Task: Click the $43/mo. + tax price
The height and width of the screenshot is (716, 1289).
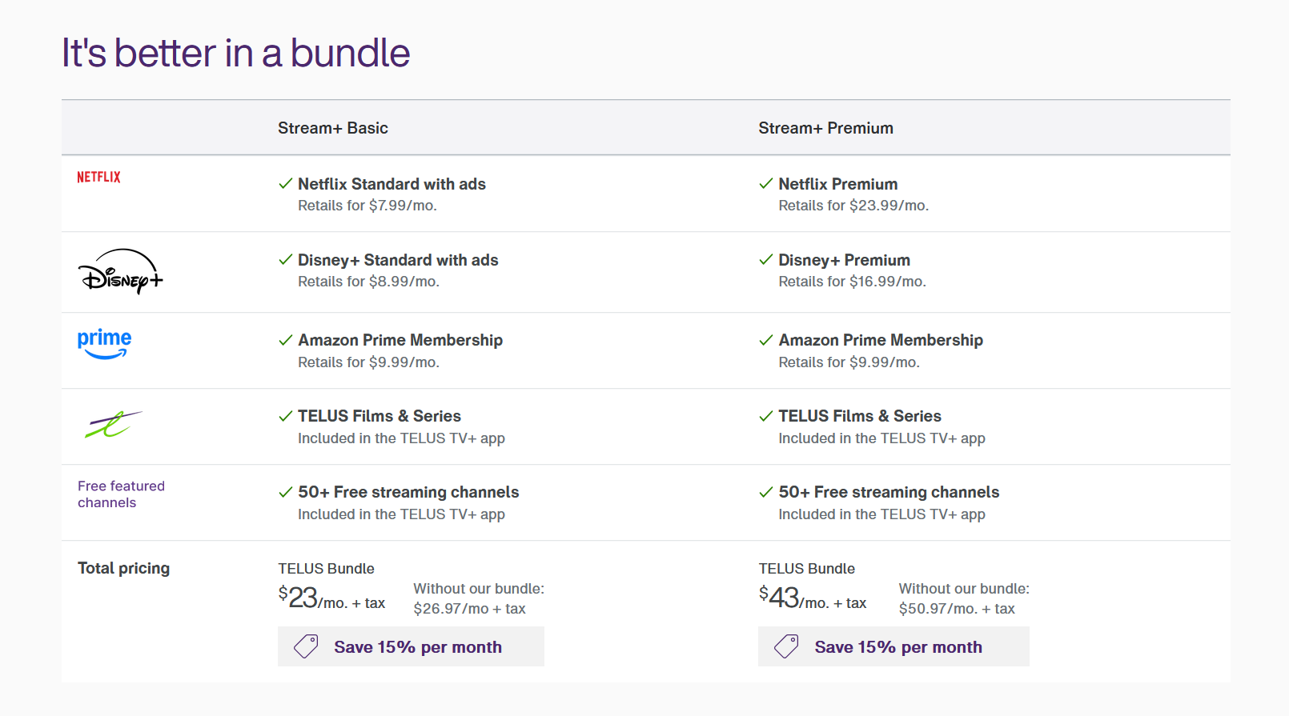Action: (x=813, y=598)
